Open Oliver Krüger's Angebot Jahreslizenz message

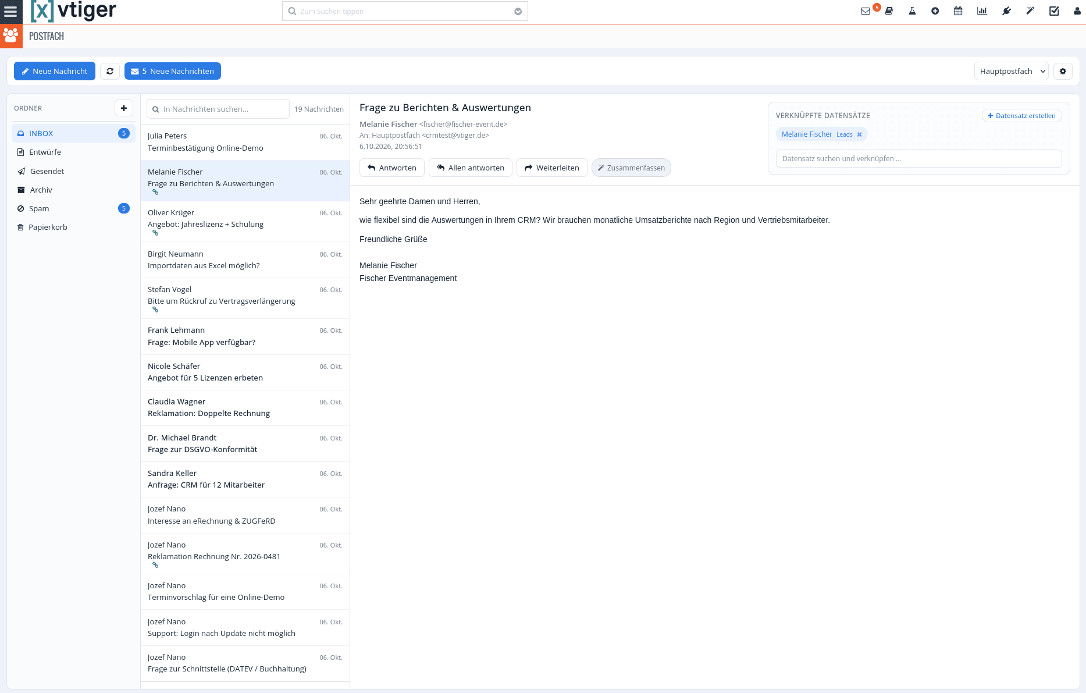(245, 222)
